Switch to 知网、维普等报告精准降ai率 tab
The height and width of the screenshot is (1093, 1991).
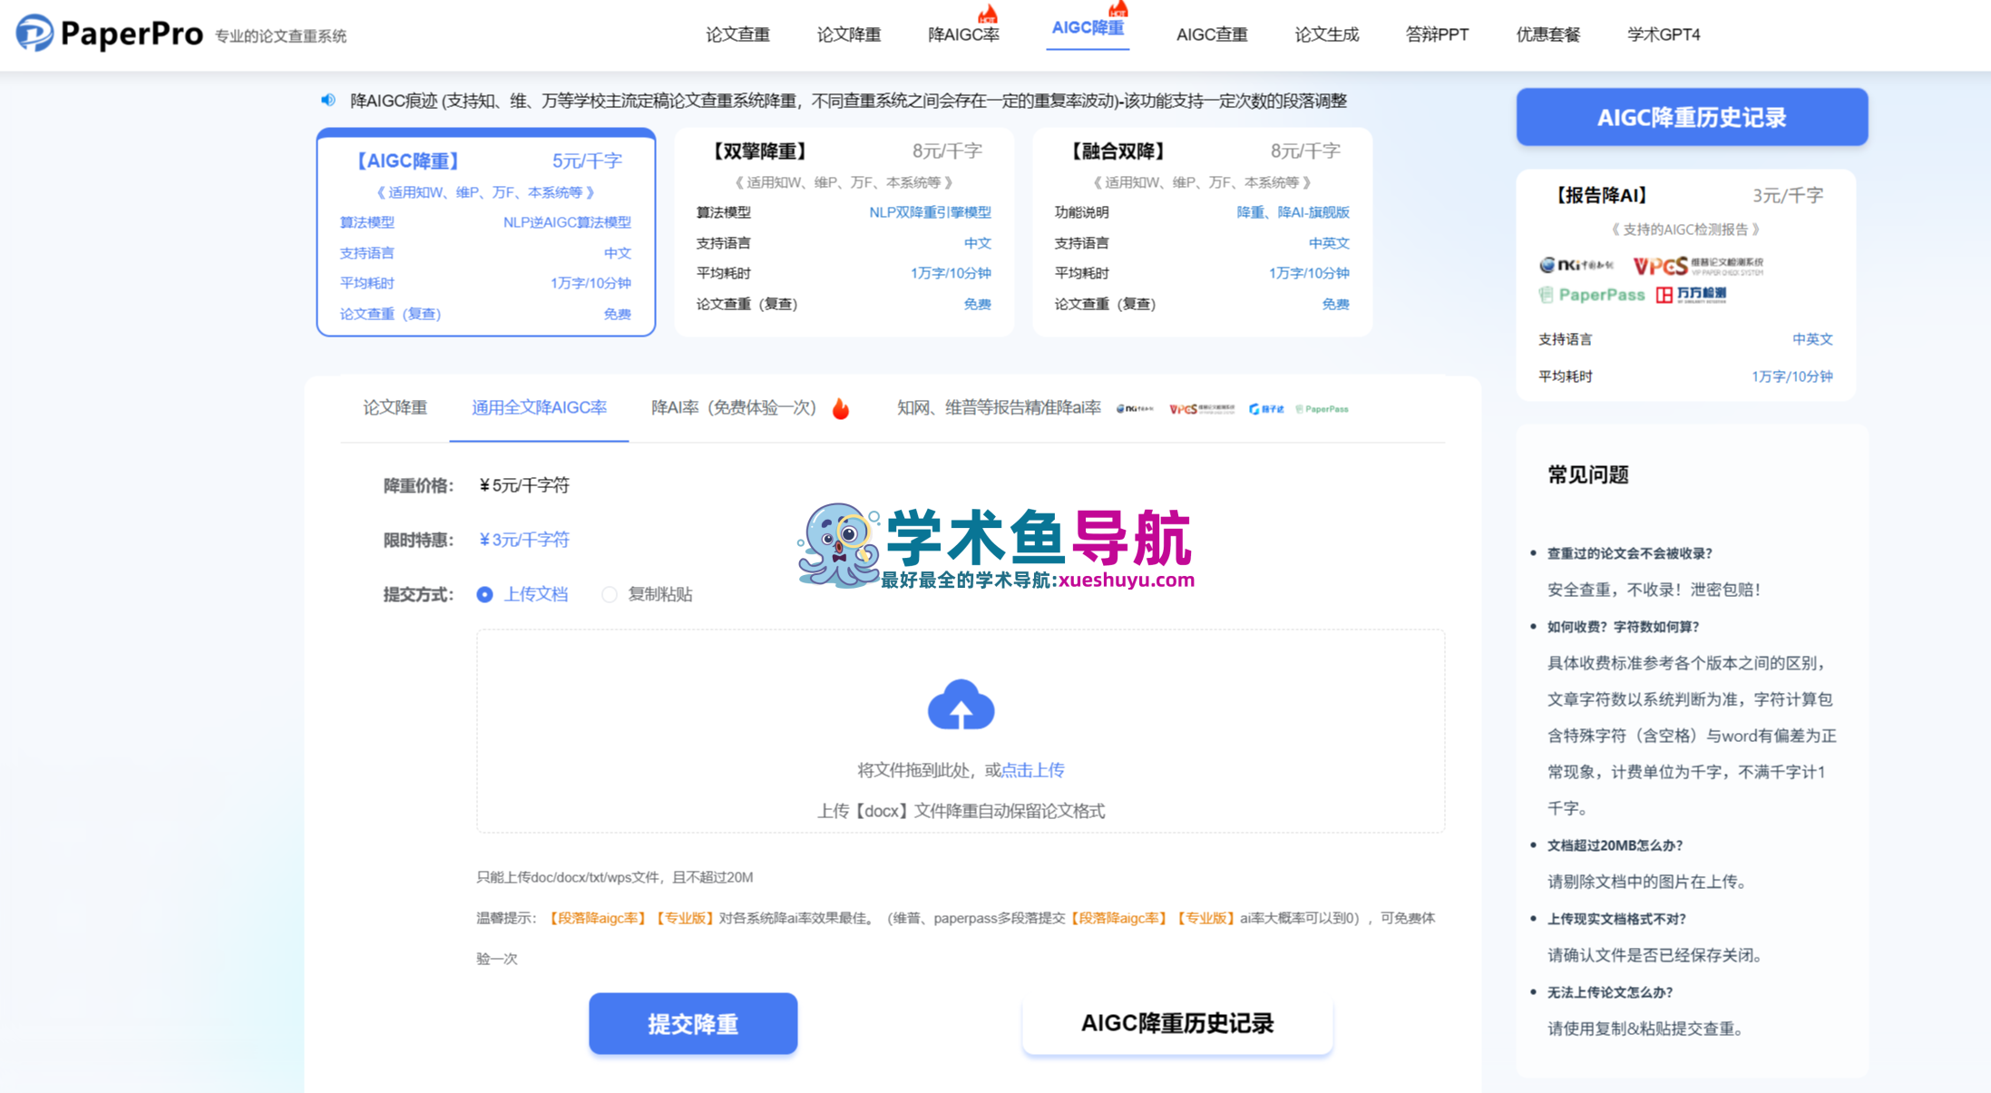click(x=999, y=408)
